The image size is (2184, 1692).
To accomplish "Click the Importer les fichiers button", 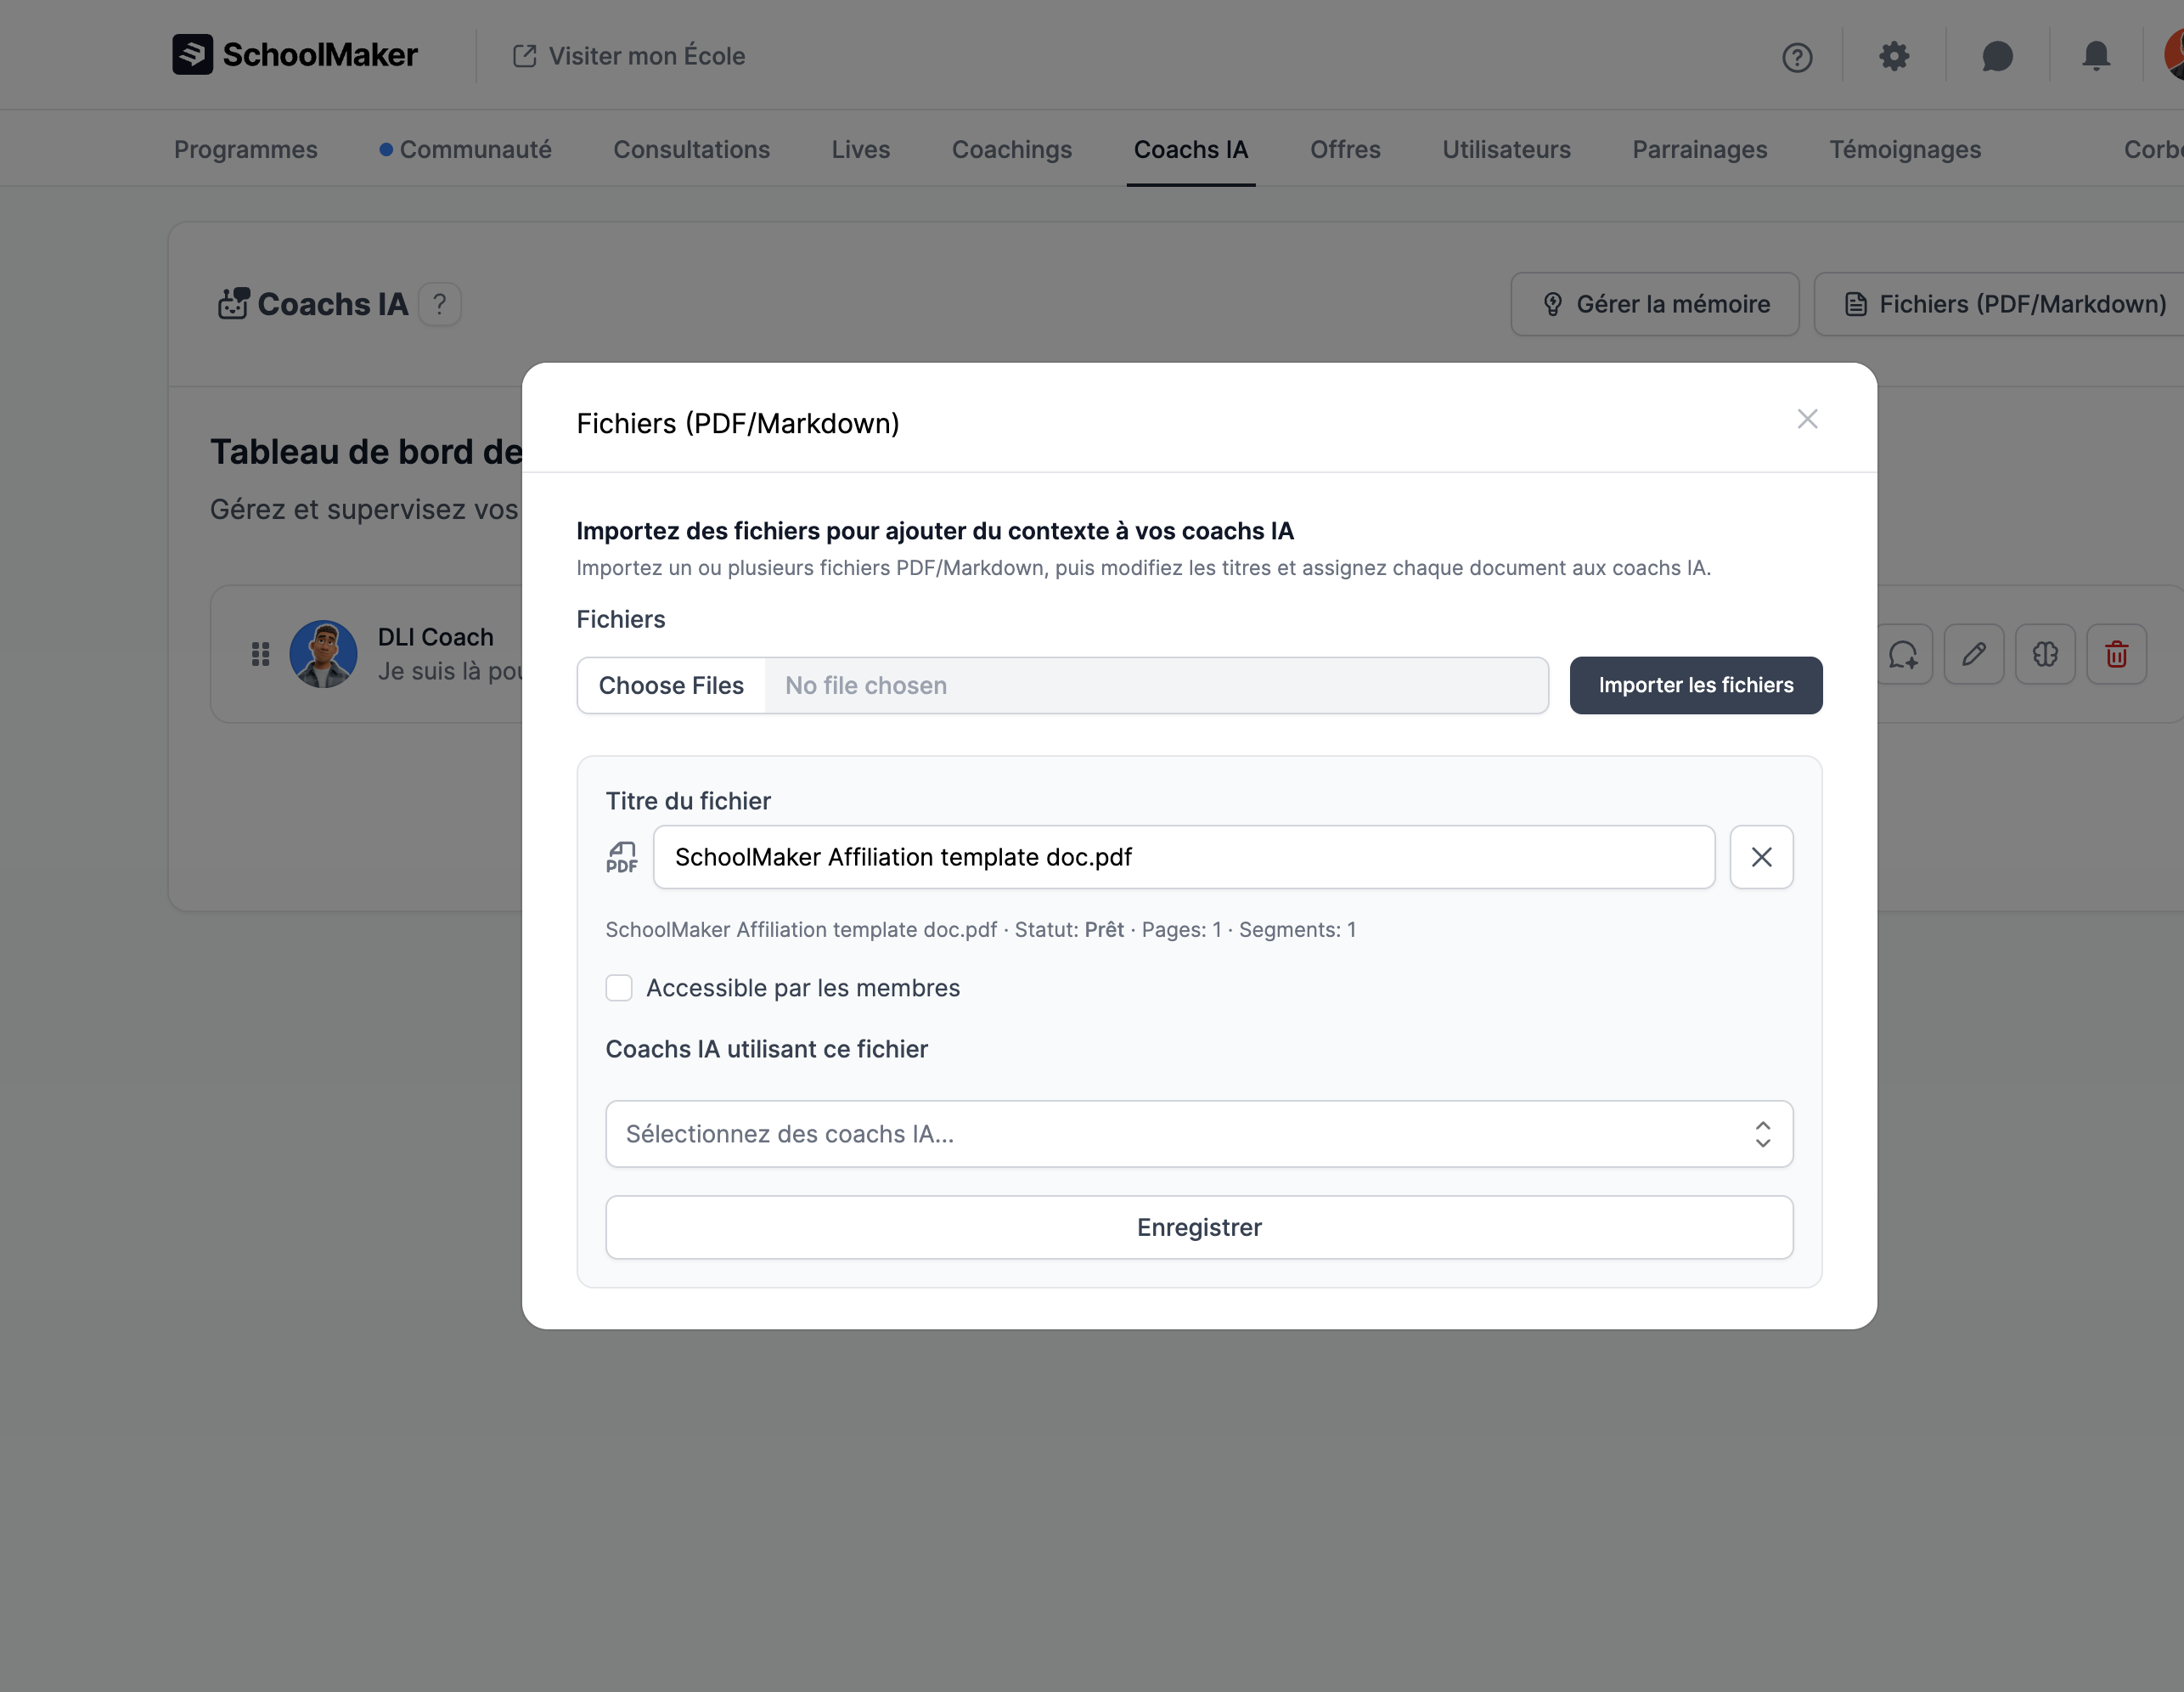I will point(1695,685).
